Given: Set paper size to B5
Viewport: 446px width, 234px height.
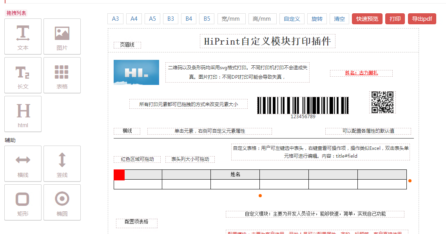Looking at the screenshot, I should pos(207,19).
